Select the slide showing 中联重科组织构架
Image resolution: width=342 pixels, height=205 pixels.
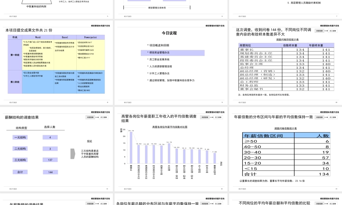pos(56,9)
